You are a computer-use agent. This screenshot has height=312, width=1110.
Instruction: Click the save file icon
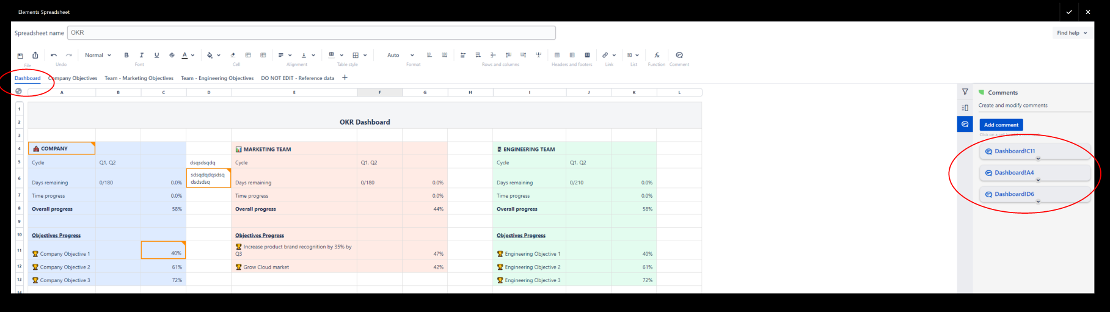pos(20,56)
